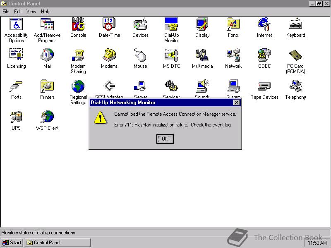
Task: Open the Modems applet
Action: coord(109,55)
